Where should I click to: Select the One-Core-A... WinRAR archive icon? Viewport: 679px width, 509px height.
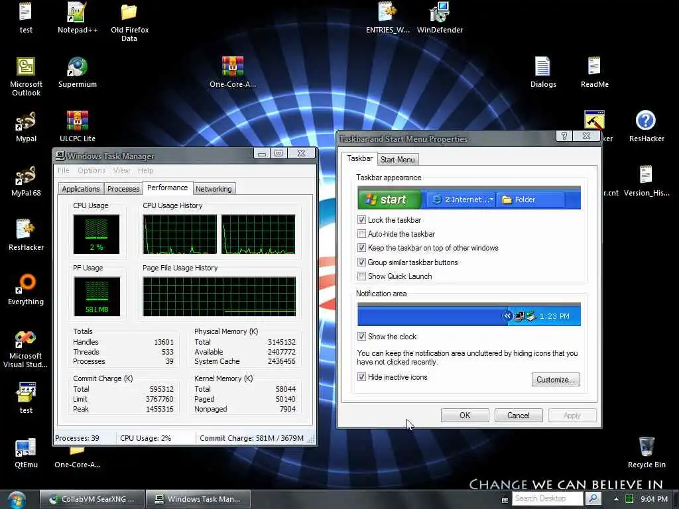233,72
